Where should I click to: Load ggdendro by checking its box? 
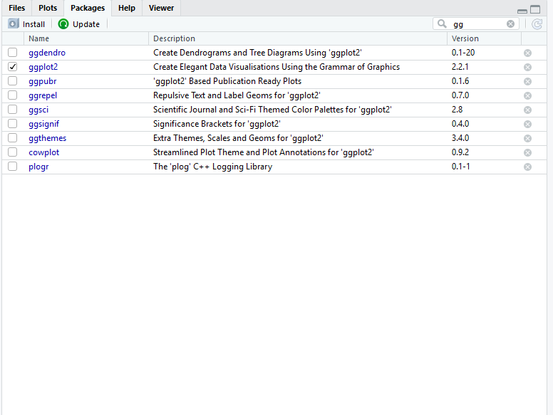tap(12, 52)
